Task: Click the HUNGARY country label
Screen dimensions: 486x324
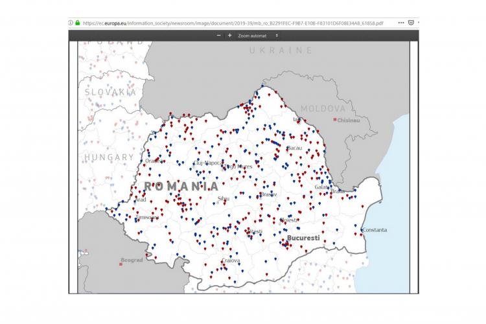Action: (108, 157)
